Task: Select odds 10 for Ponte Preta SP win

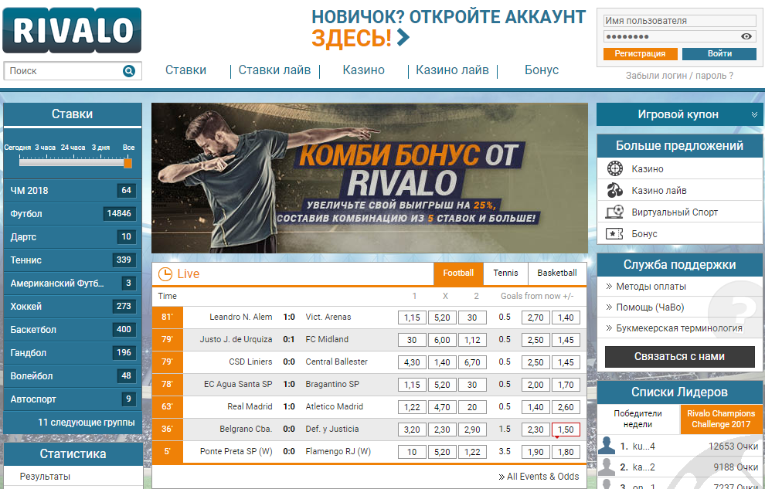Action: [x=412, y=452]
